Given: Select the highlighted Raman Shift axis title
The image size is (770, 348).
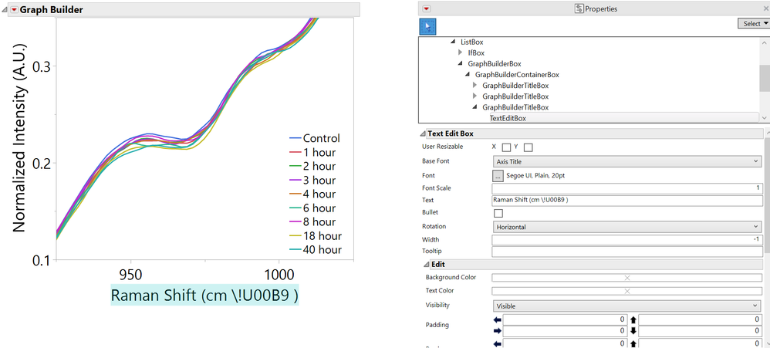Looking at the screenshot, I should pos(204,296).
